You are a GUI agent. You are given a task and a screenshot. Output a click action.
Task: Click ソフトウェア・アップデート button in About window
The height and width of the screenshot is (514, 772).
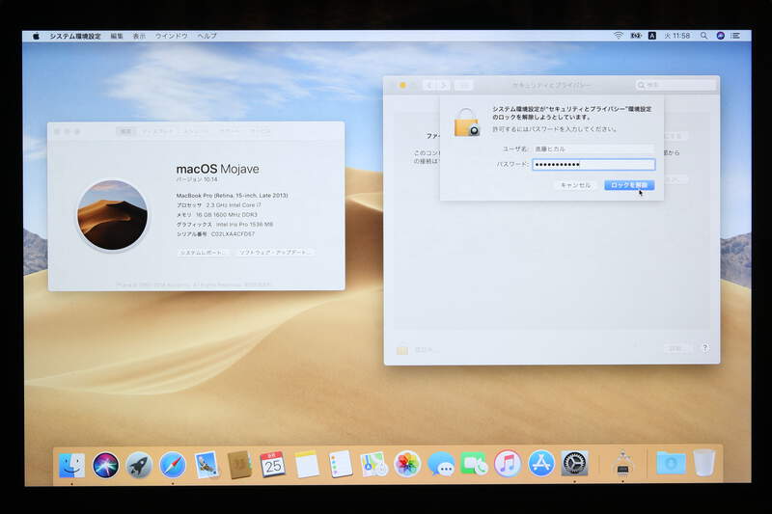coord(274,253)
